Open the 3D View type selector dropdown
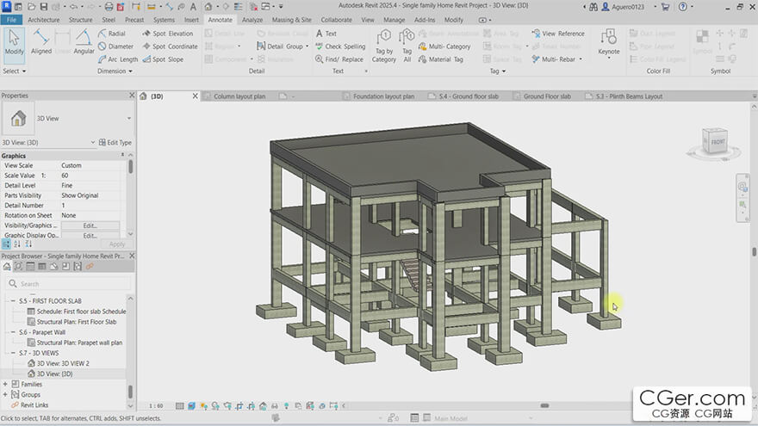This screenshot has width=758, height=426. [129, 119]
